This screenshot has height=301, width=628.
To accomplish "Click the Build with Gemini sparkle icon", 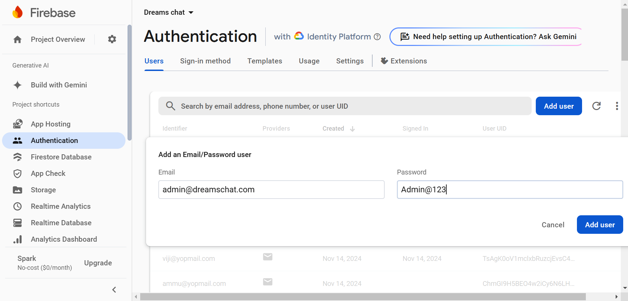I will click(17, 85).
